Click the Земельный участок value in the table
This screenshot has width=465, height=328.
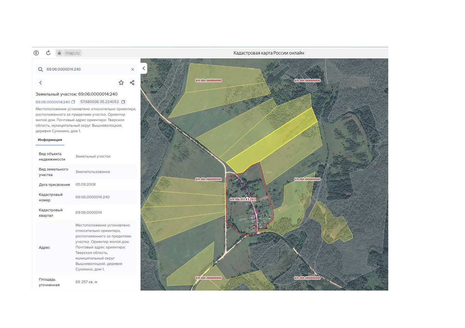click(x=93, y=156)
